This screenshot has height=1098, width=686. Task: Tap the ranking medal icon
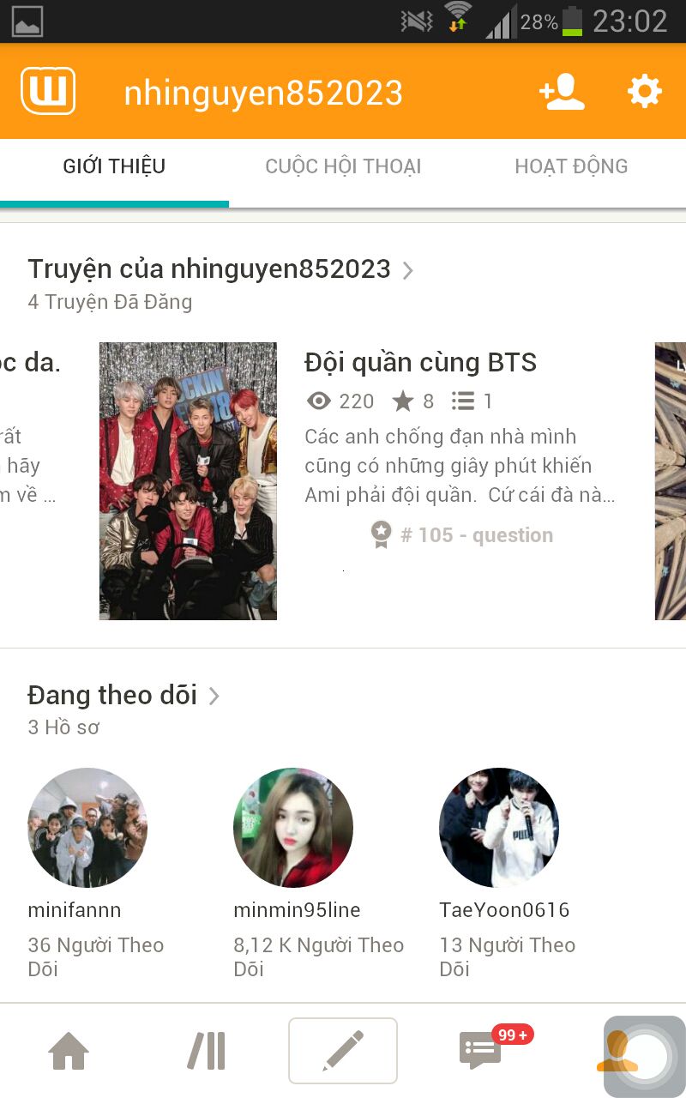(381, 534)
